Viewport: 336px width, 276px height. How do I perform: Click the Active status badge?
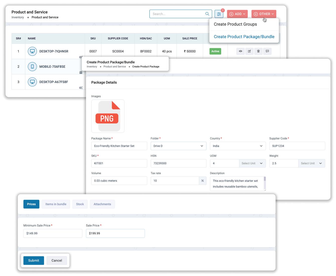coord(215,51)
